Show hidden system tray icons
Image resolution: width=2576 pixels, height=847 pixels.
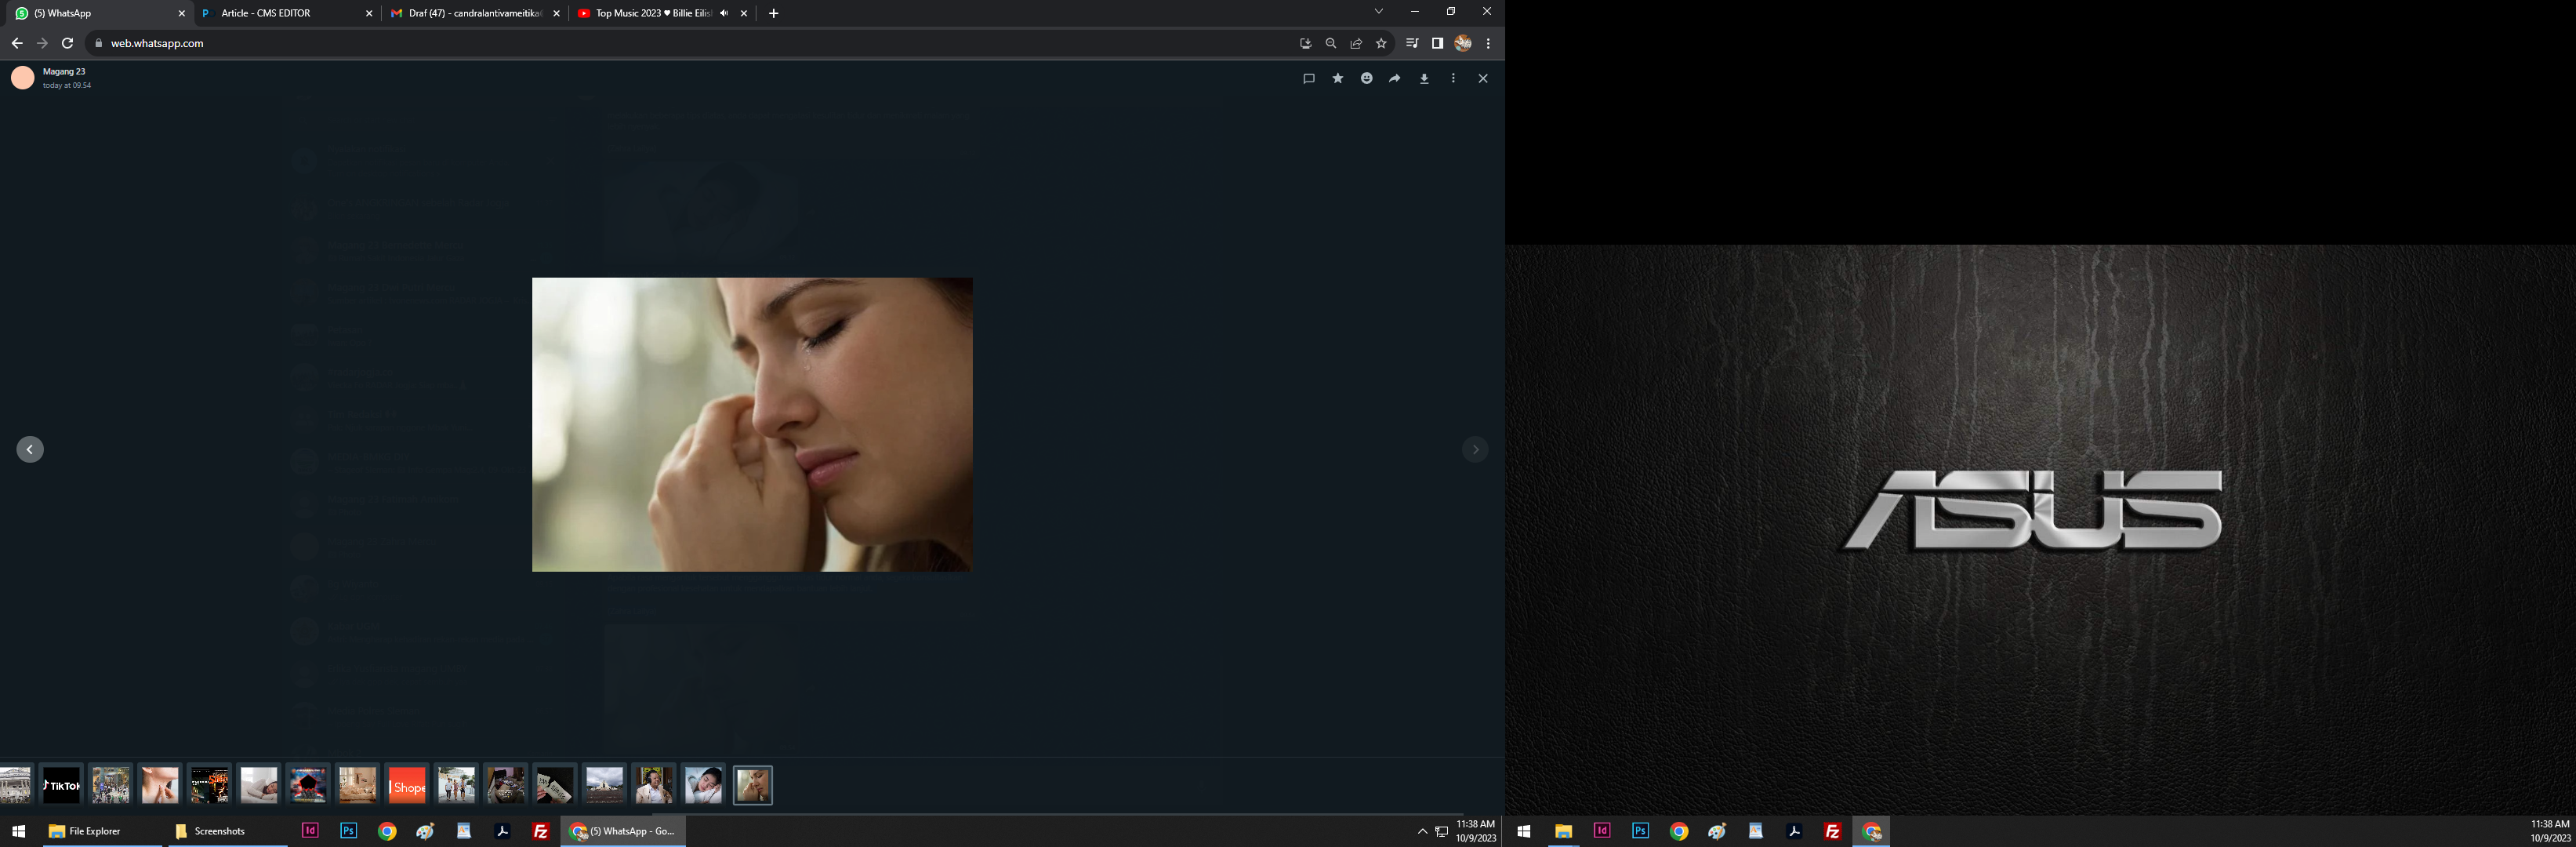pyautogui.click(x=1422, y=831)
